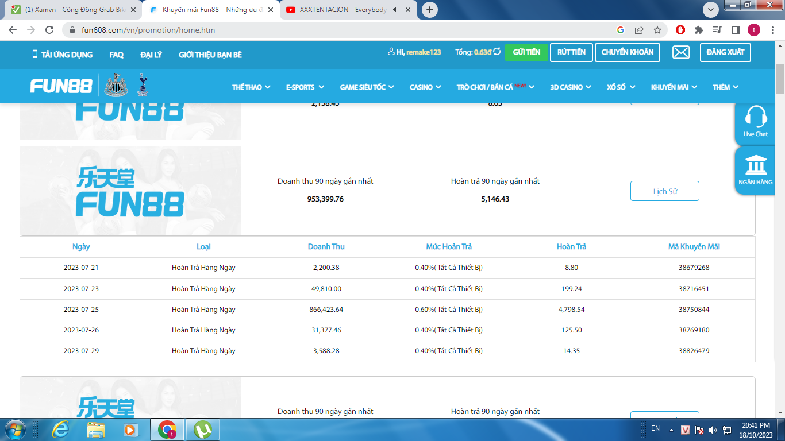Open Chrome extensions puzzle icon

tap(698, 30)
